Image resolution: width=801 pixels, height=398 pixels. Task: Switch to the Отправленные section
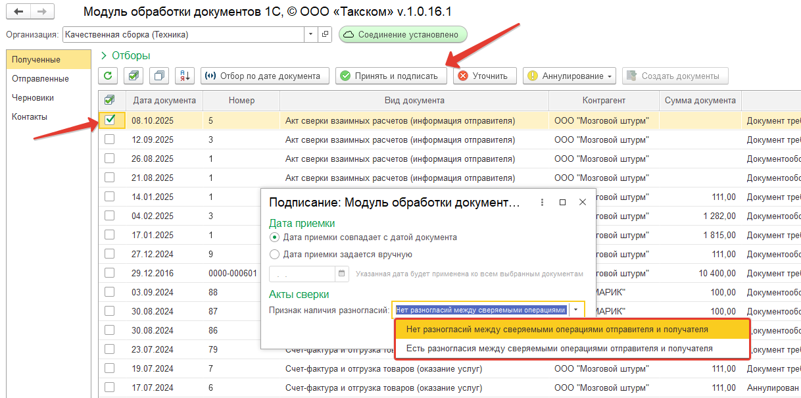tap(40, 78)
